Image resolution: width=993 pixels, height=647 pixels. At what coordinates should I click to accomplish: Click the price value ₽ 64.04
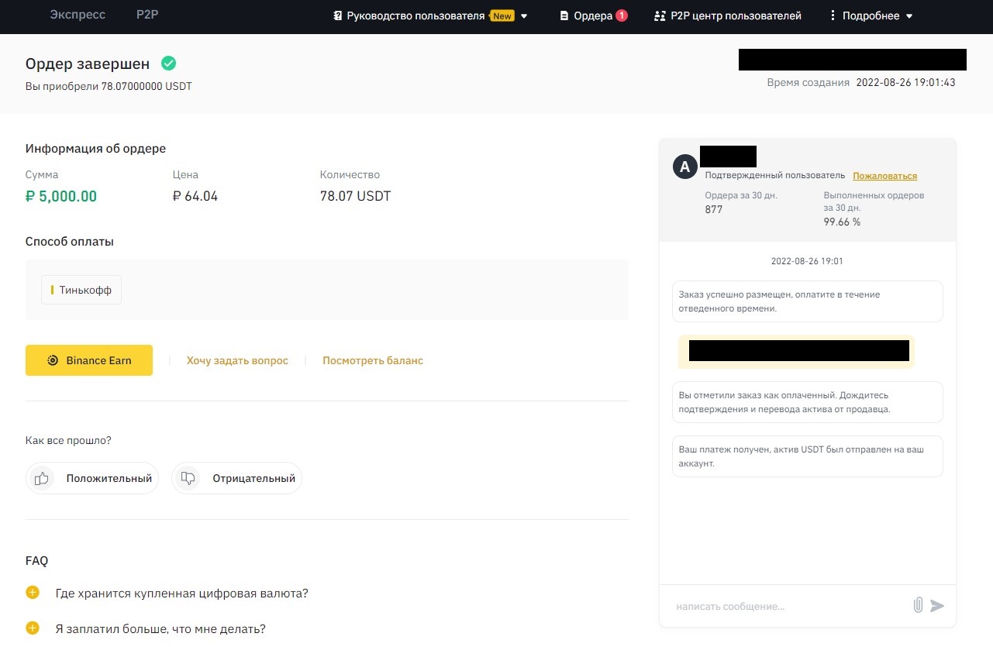tap(195, 196)
